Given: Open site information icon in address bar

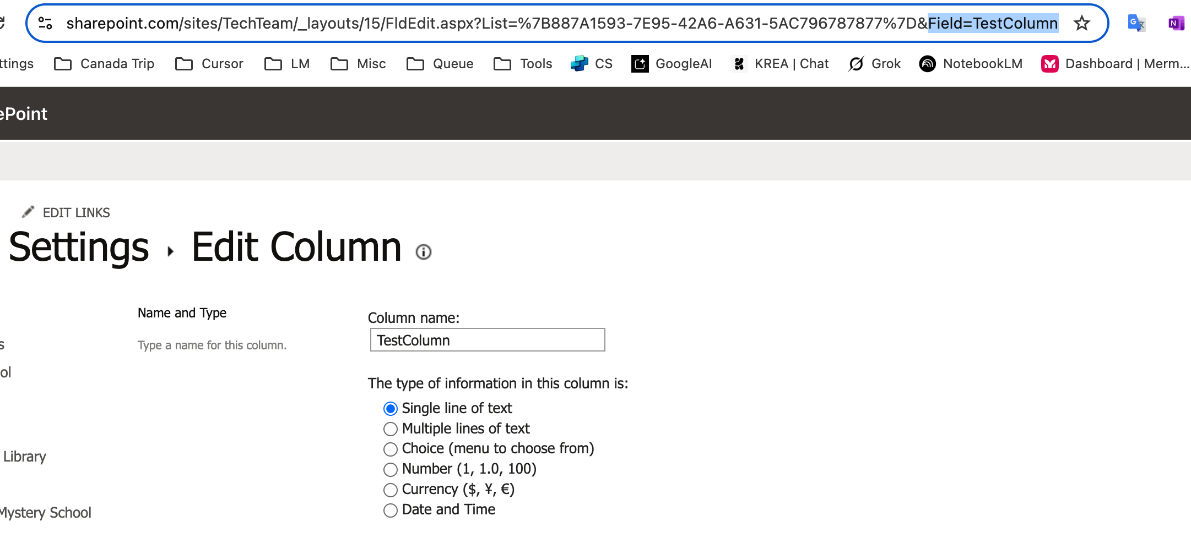Looking at the screenshot, I should 45,23.
